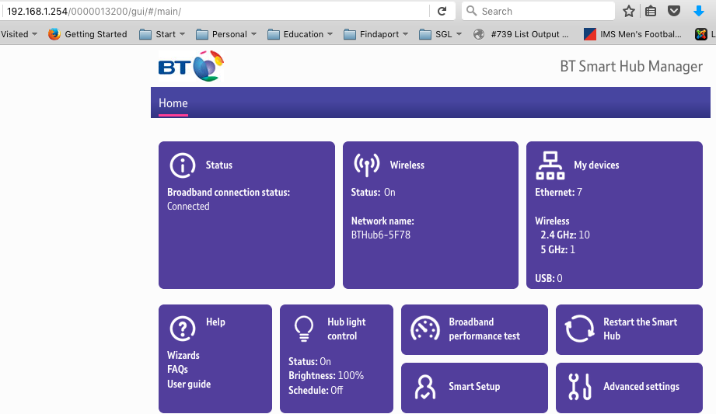Open the User guide link
This screenshot has height=414, width=716.
point(189,384)
